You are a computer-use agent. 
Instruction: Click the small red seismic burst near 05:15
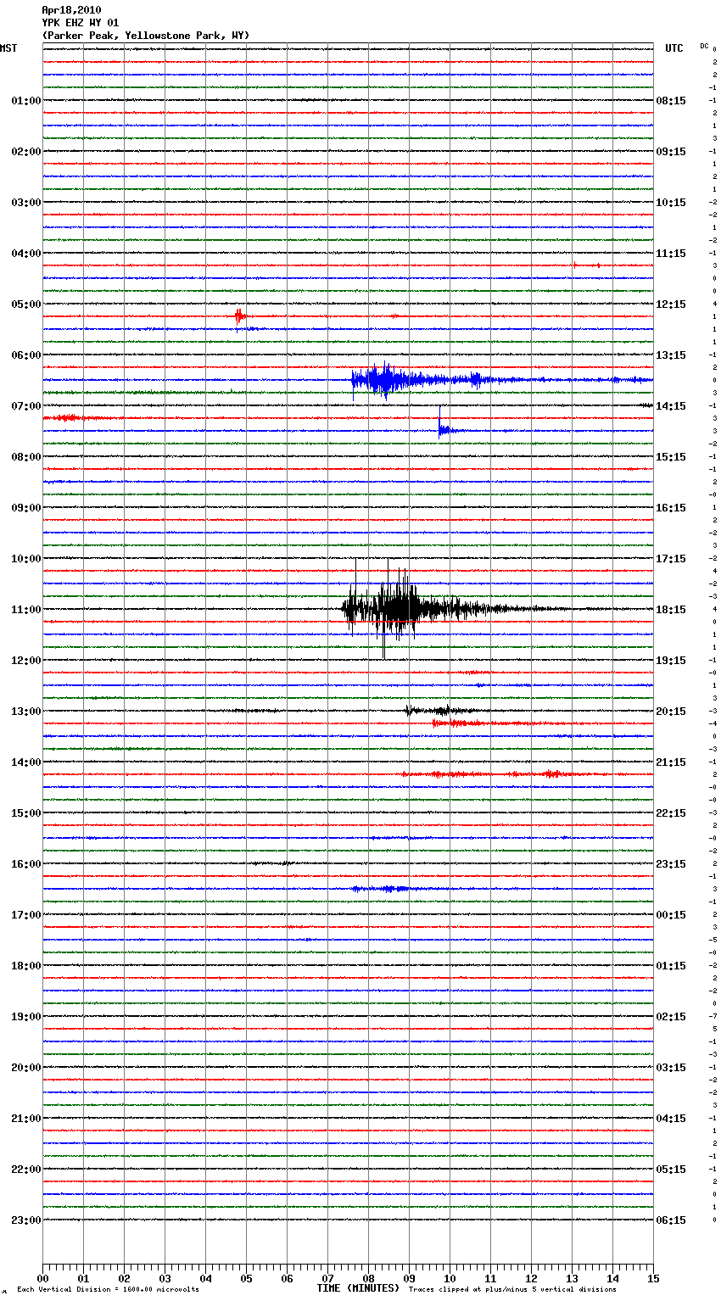coord(240,315)
